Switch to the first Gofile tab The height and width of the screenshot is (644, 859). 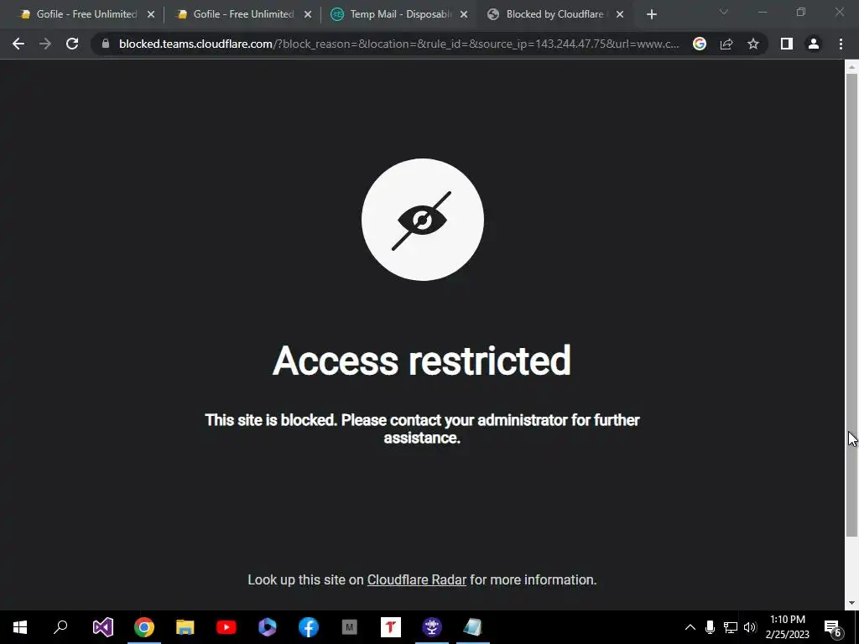click(86, 14)
